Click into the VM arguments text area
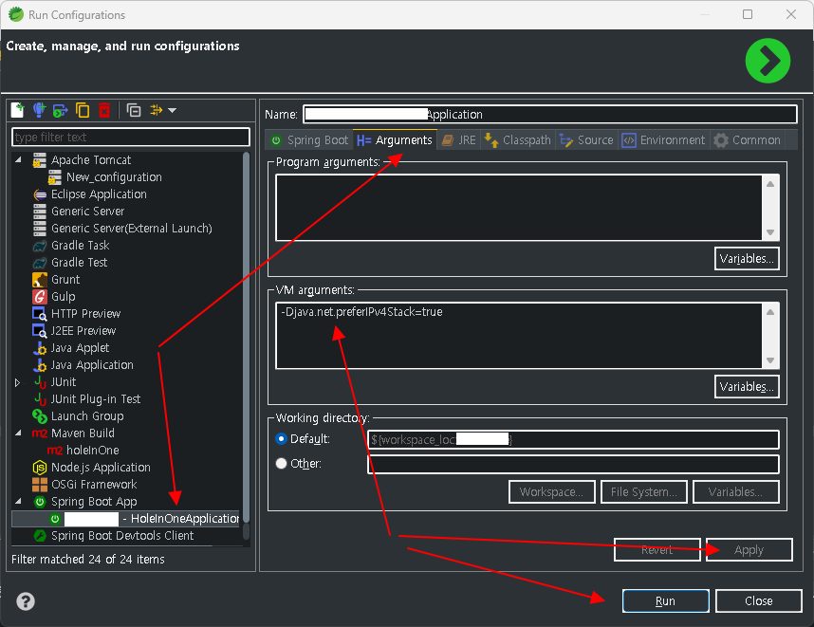Viewport: 814px width, 627px height. pos(519,336)
